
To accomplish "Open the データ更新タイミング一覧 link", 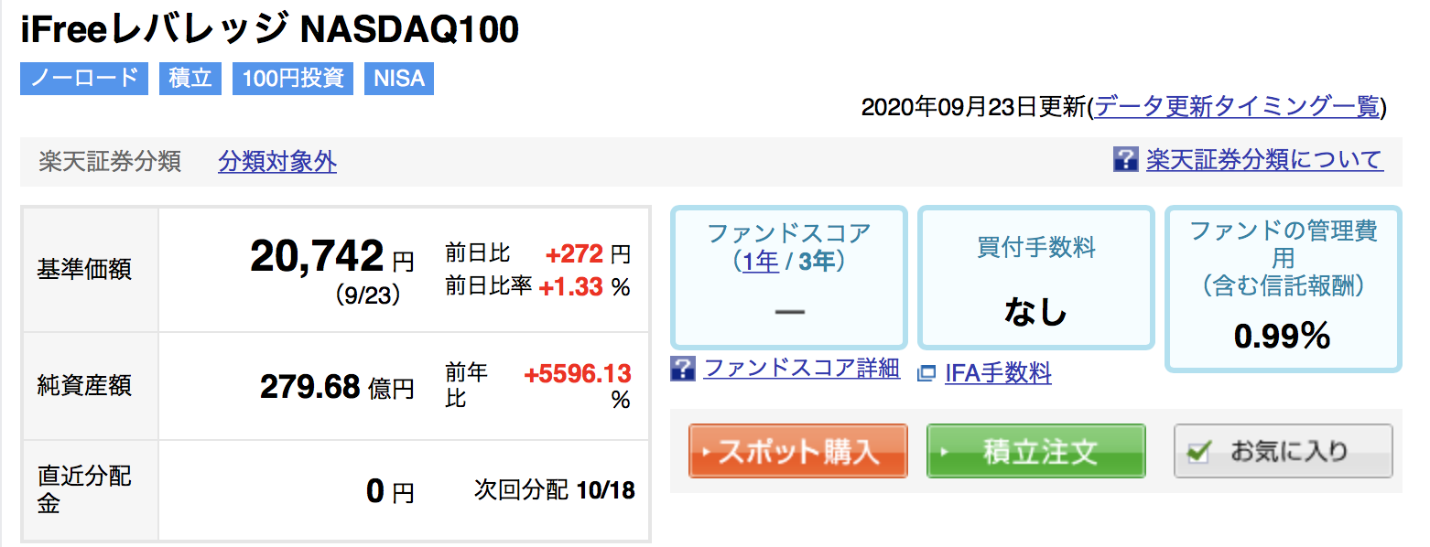I will point(1237,107).
